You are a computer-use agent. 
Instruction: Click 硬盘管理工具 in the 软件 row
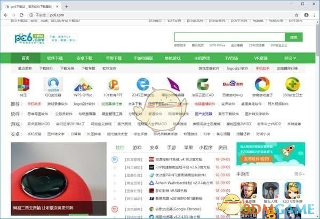(x=112, y=114)
